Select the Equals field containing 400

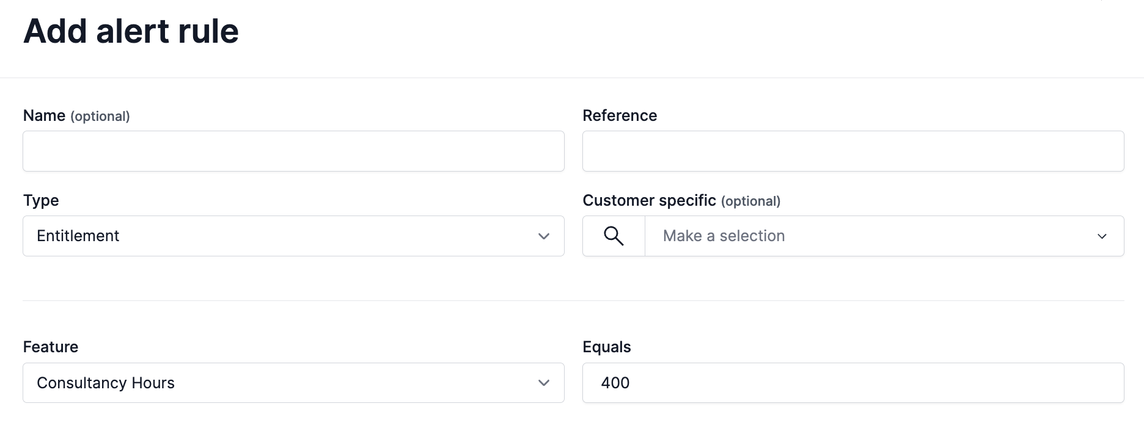coord(853,383)
